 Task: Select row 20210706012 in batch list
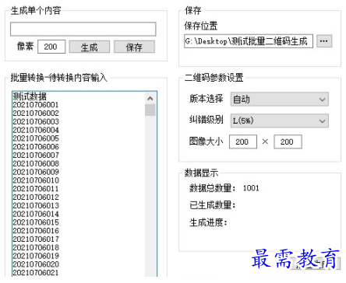pyautogui.click(x=36, y=197)
